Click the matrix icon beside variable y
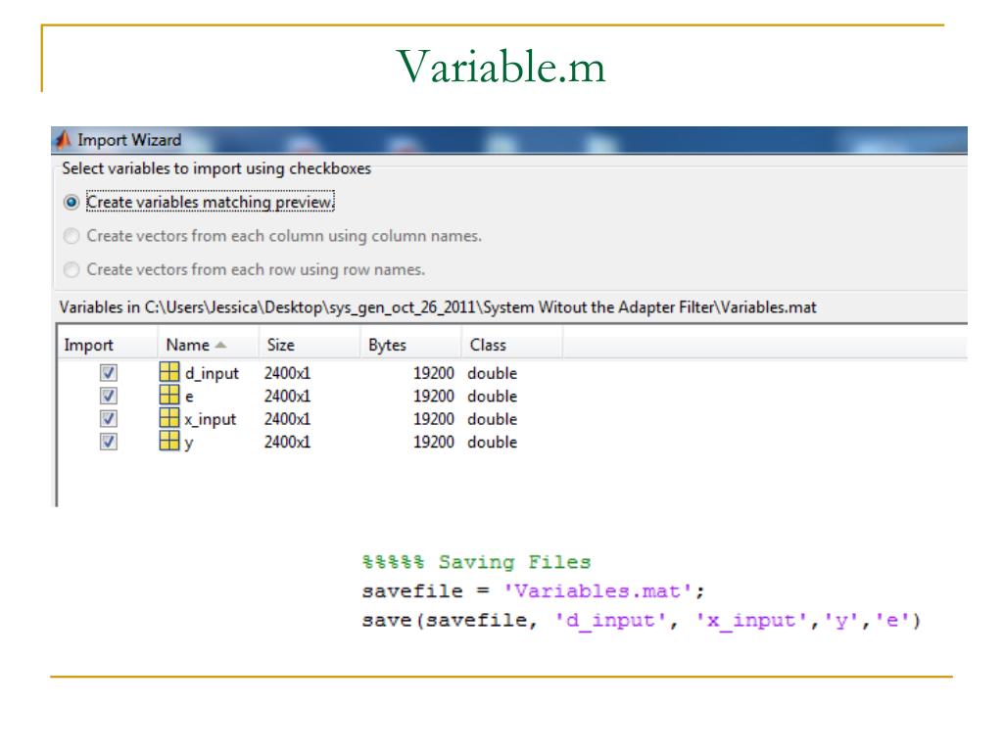 click(x=169, y=441)
